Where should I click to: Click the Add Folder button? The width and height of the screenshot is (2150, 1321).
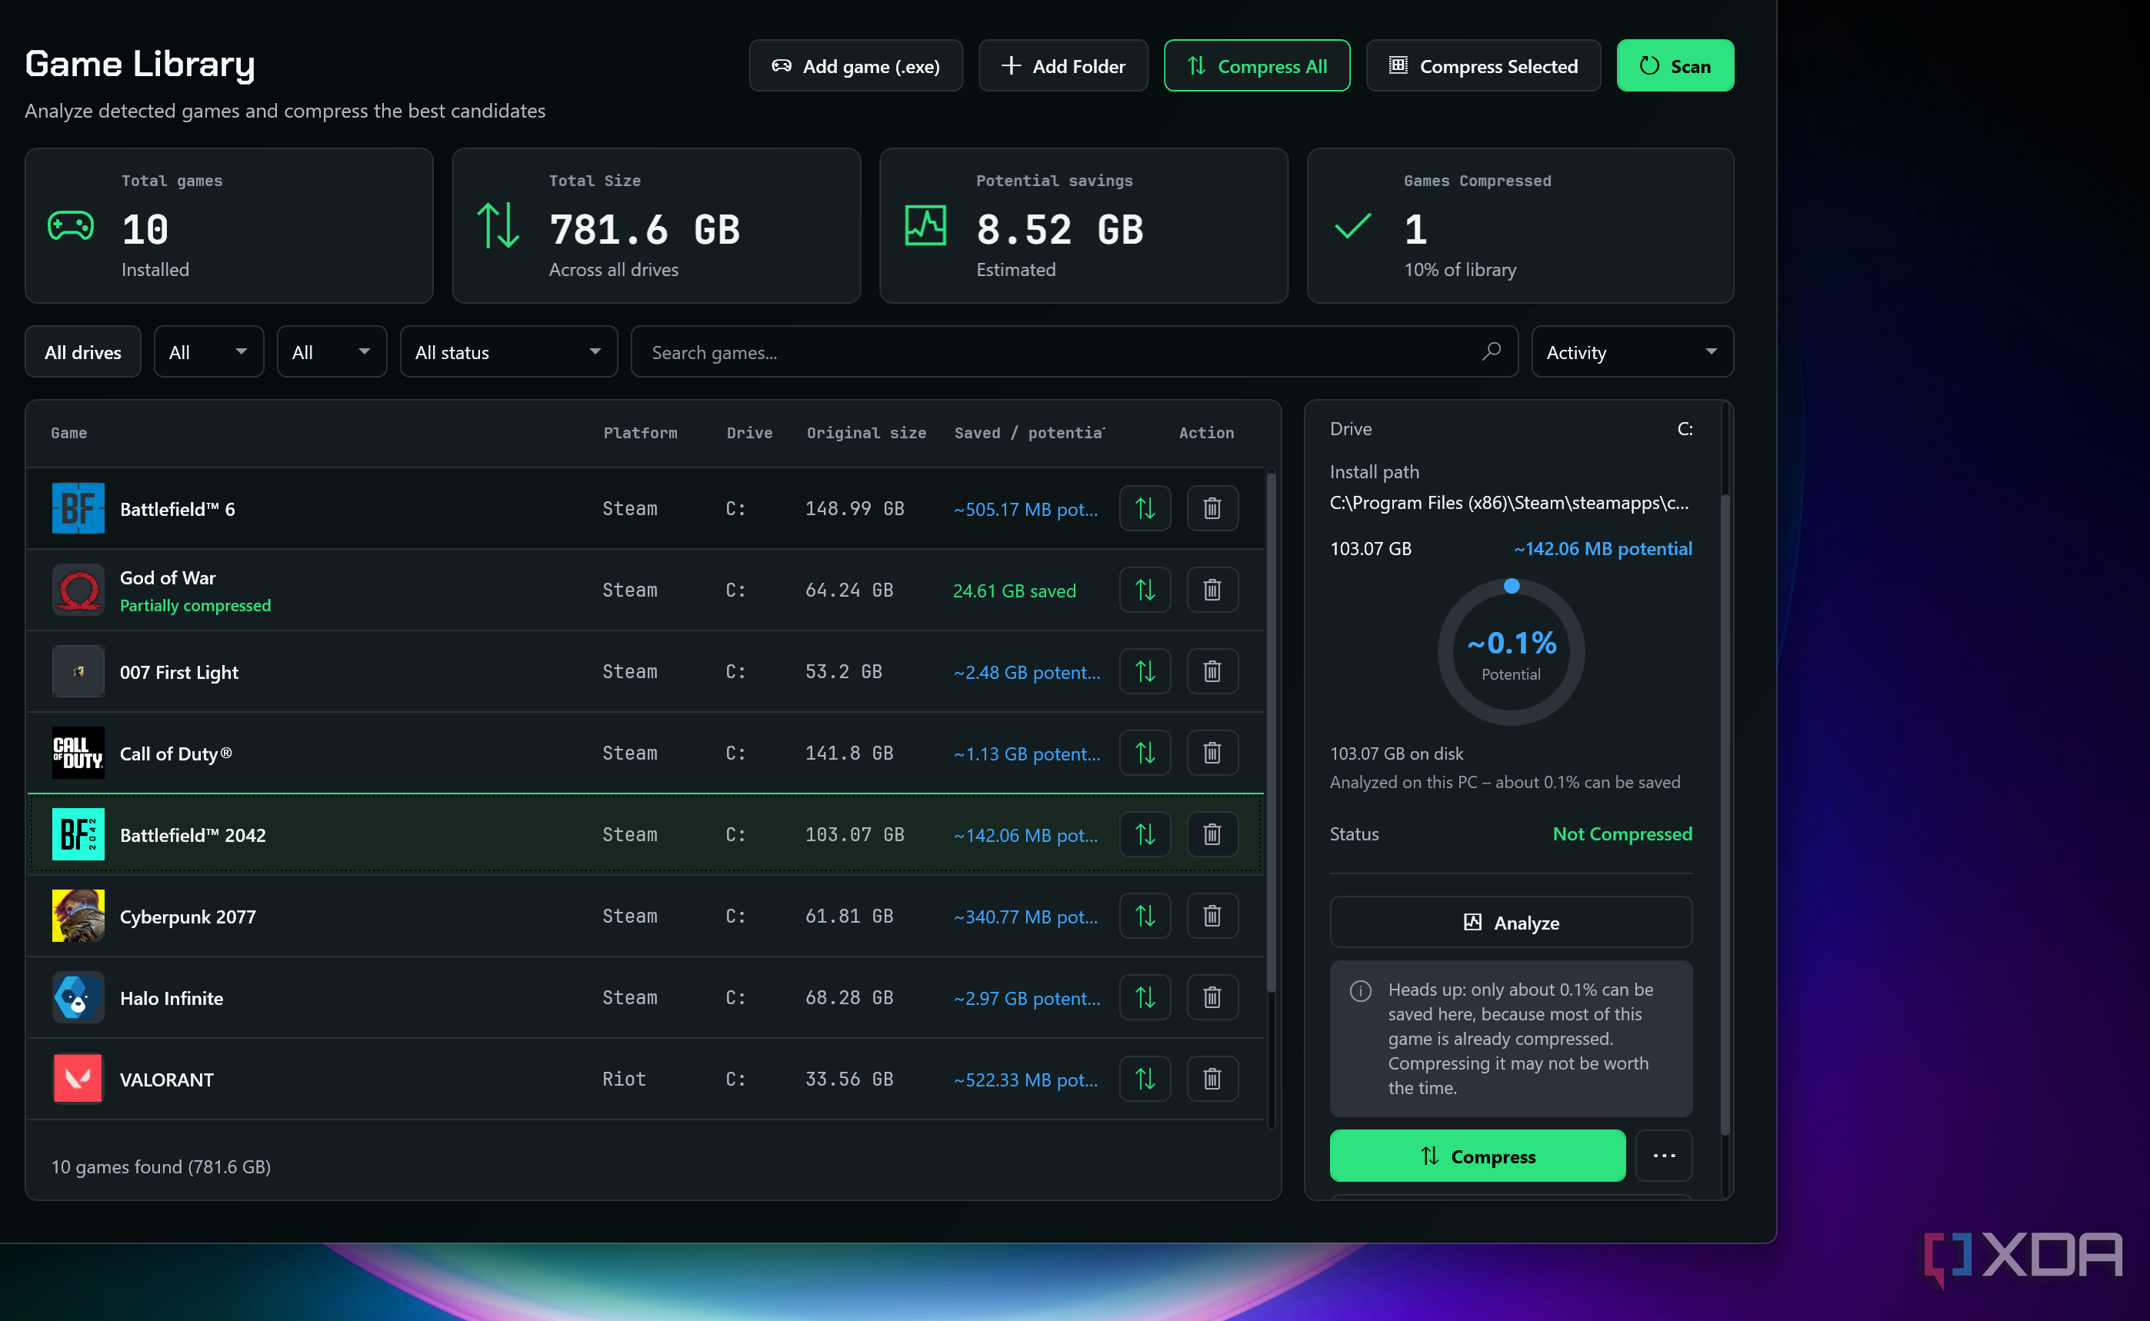1063,65
